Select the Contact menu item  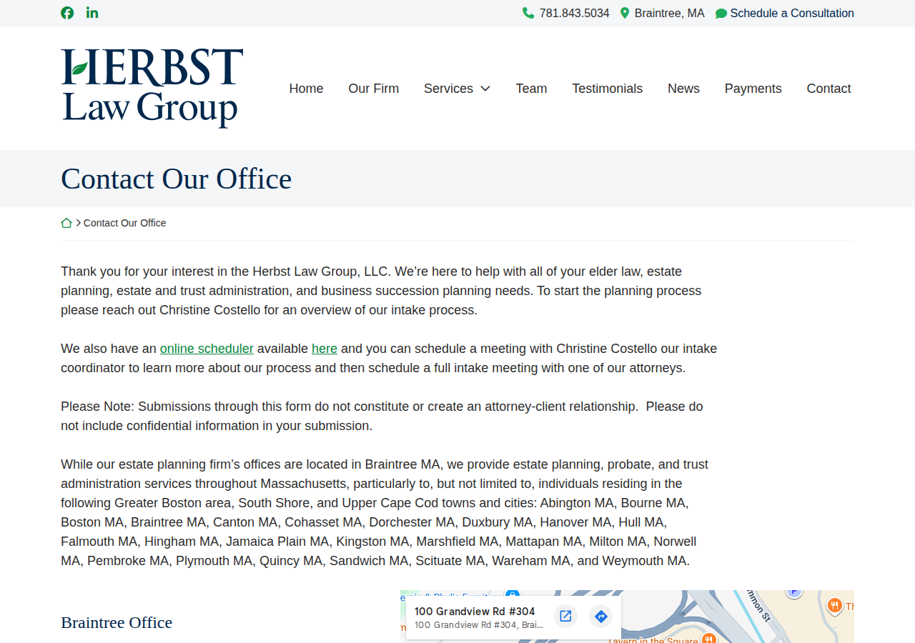(x=829, y=89)
